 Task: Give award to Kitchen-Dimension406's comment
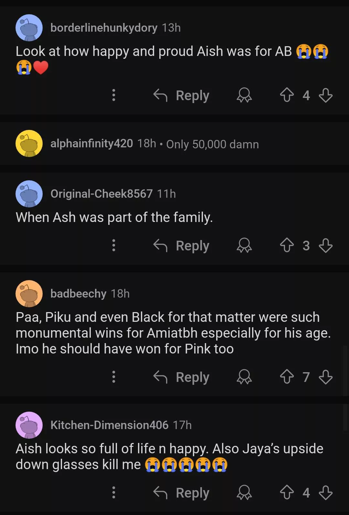tap(244, 493)
